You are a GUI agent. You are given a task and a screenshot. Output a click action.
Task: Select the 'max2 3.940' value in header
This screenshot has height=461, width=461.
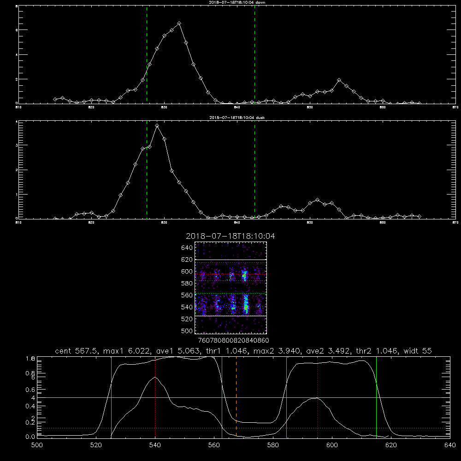pos(277,351)
